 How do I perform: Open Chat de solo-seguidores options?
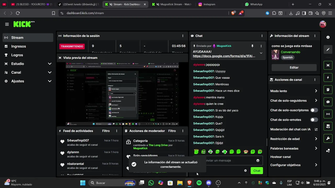pyautogui.click(x=316, y=101)
